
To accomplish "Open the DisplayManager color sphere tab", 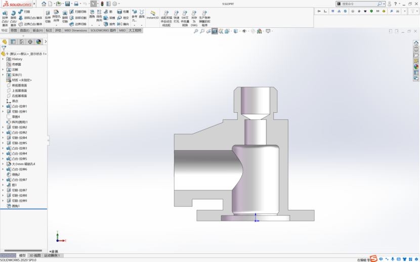I will (38, 42).
